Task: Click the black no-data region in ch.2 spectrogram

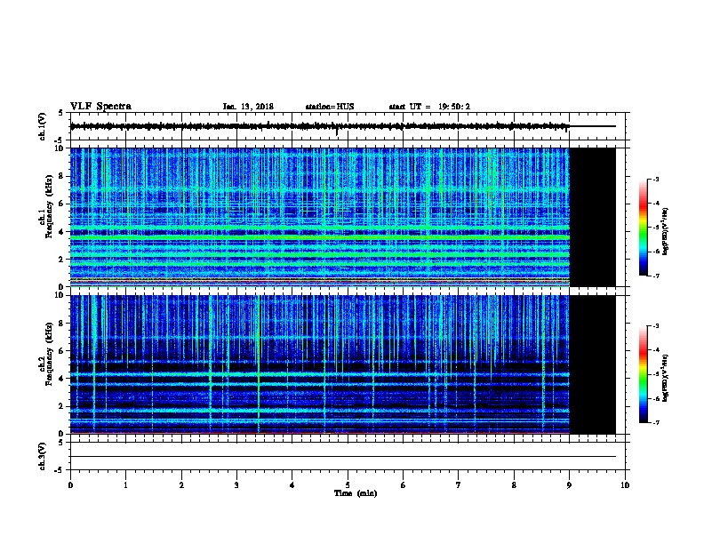Action: point(592,364)
